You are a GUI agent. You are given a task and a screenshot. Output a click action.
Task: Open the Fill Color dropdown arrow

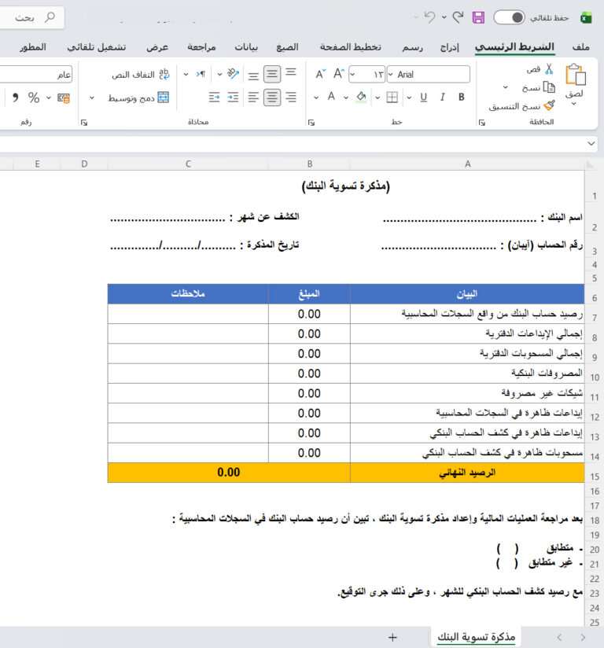(346, 98)
